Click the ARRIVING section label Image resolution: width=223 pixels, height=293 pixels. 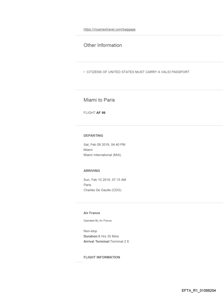point(92,171)
